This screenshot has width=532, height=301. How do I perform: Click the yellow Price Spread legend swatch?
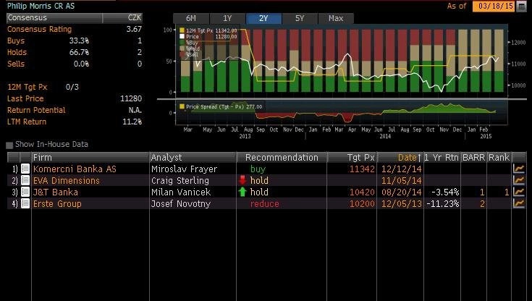coord(182,106)
